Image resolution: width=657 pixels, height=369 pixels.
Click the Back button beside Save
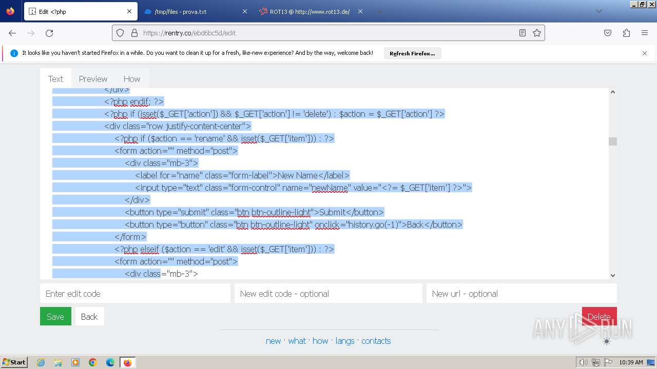tap(89, 317)
